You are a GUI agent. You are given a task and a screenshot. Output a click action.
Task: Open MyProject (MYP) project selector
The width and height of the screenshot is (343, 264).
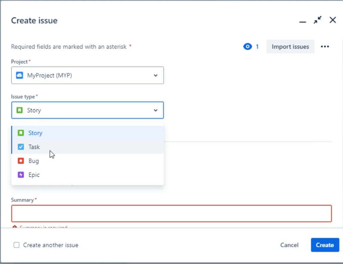tap(88, 75)
